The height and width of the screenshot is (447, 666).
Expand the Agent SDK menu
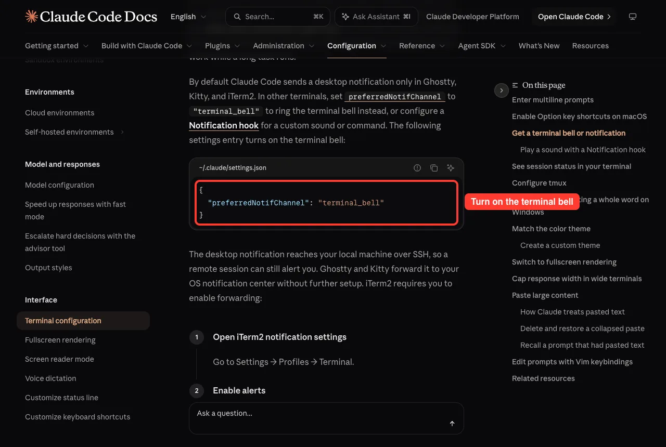tap(482, 46)
